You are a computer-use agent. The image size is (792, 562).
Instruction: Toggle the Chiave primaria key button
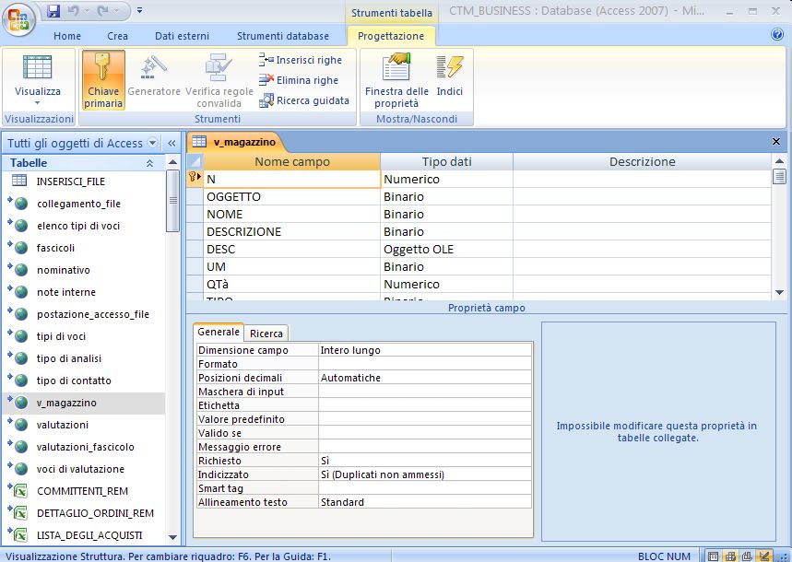coord(103,80)
